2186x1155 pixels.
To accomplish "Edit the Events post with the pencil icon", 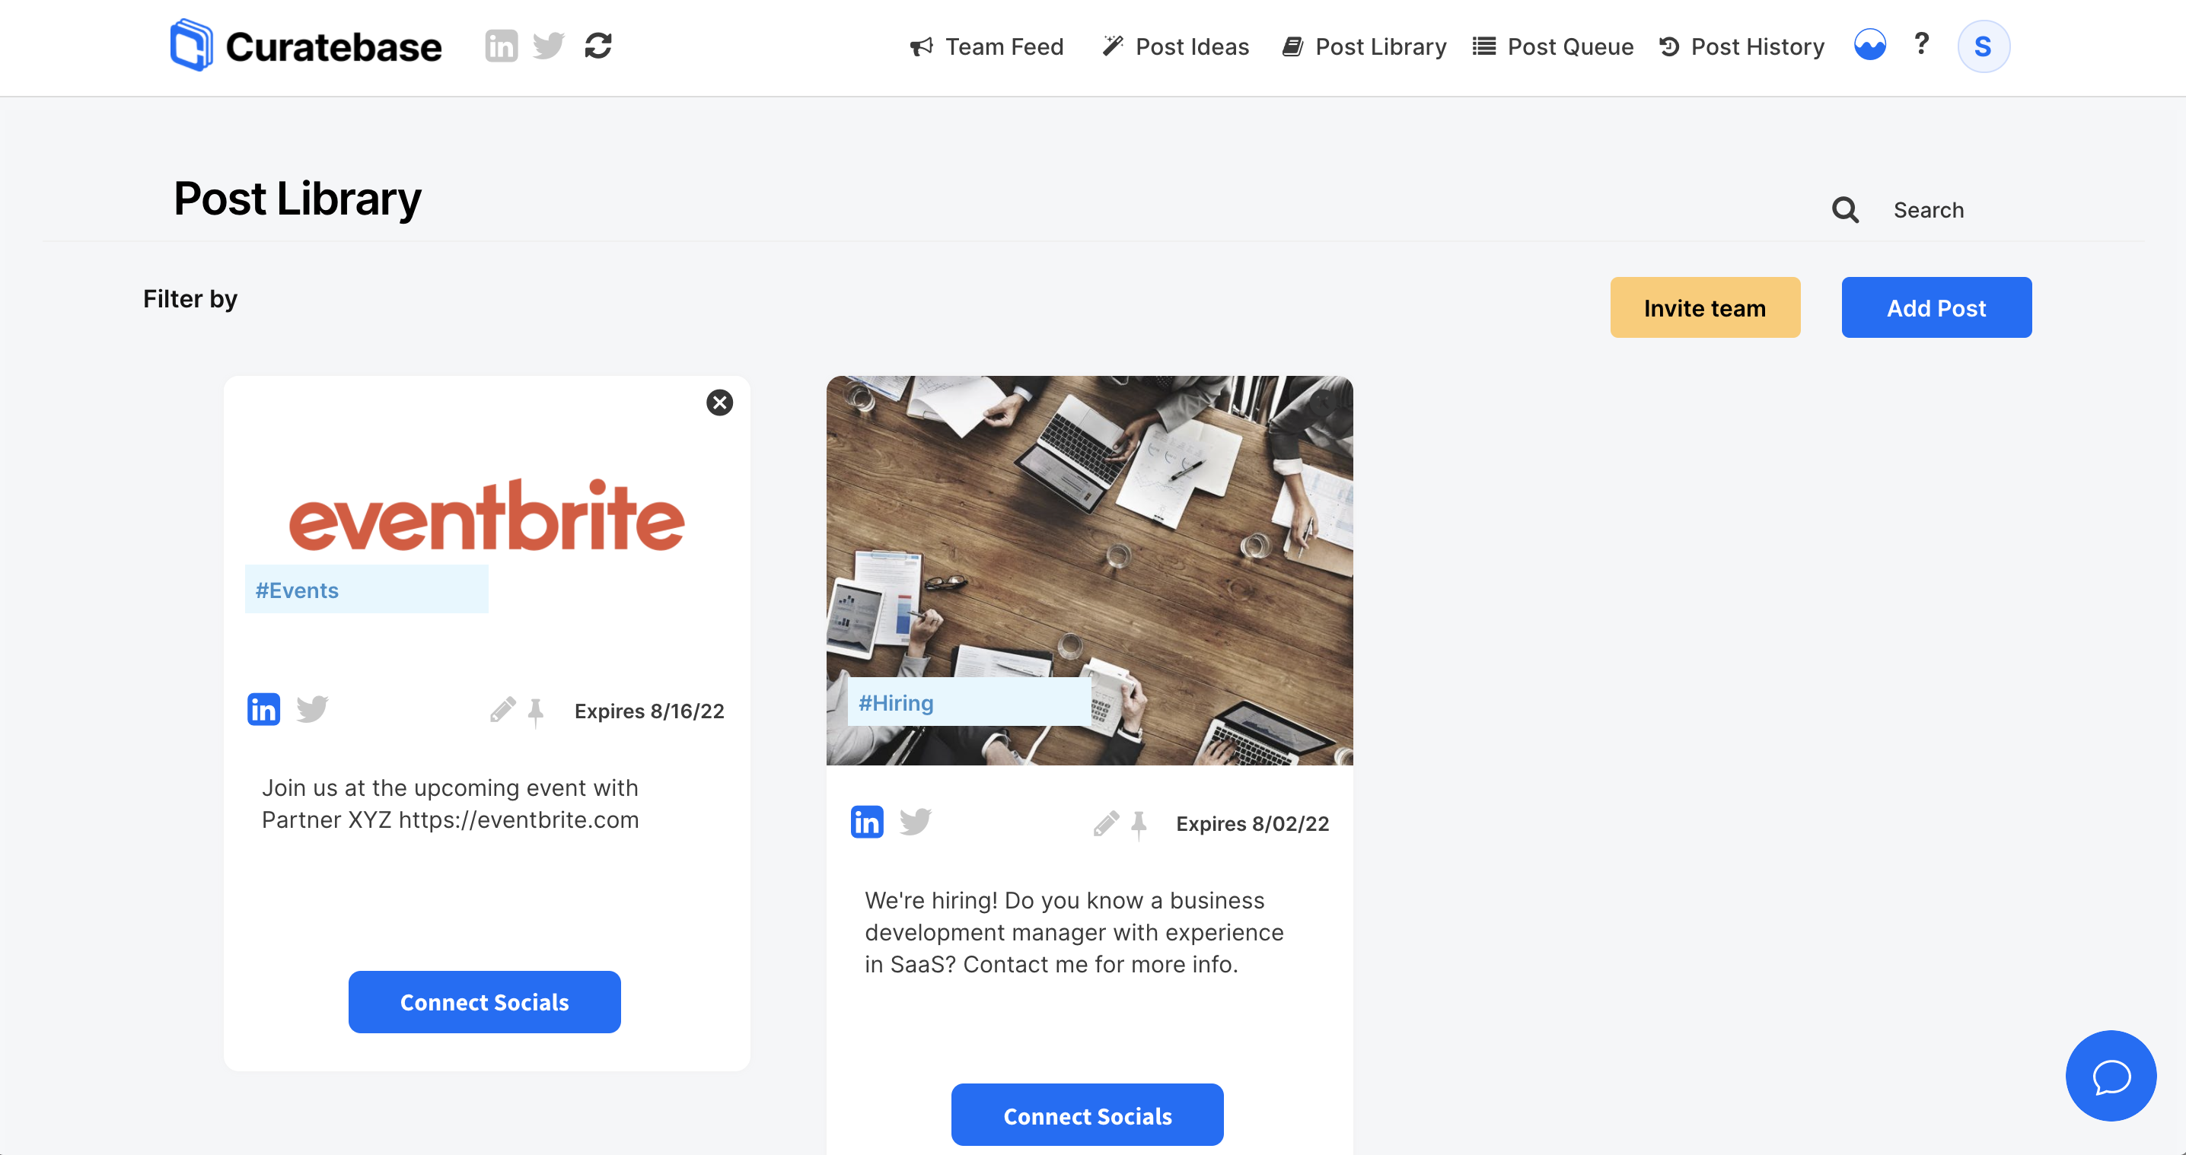I will (x=502, y=710).
